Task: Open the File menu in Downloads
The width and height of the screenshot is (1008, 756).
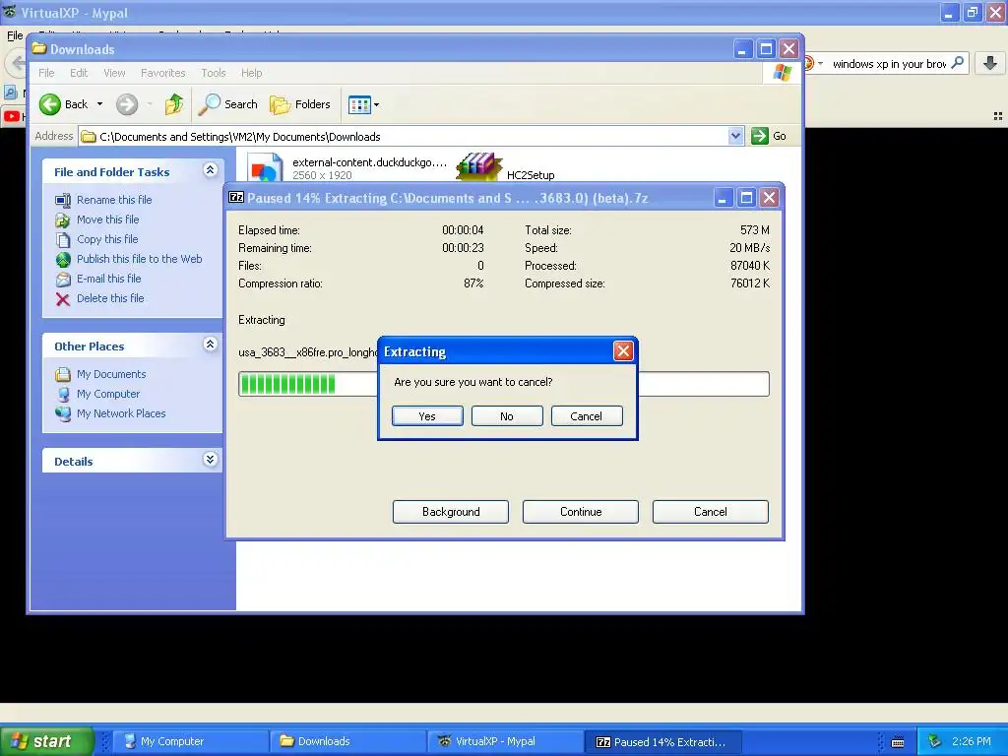Action: 46,73
